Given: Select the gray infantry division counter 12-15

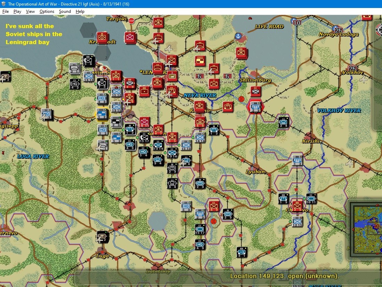Looking at the screenshot, I should (x=297, y=221).
